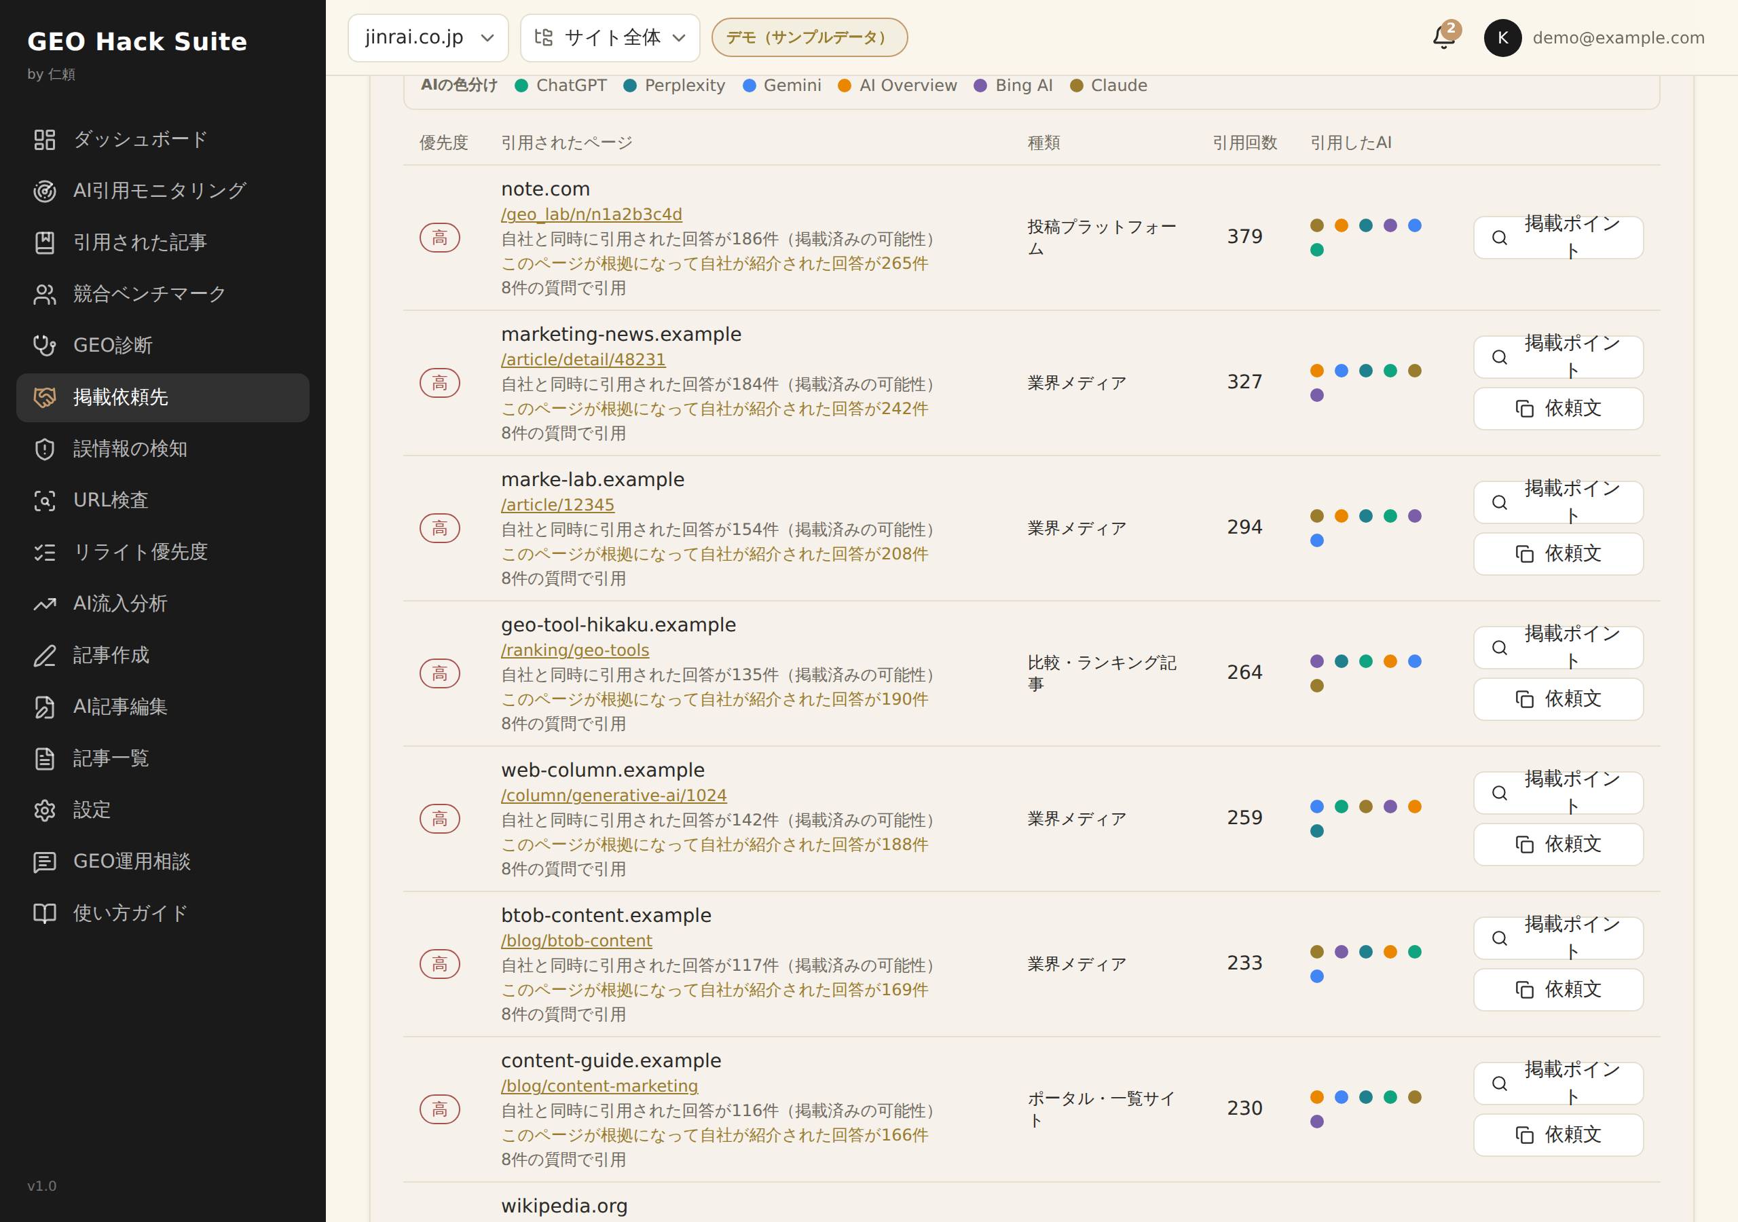This screenshot has width=1738, height=1222.
Task: Select 引用された記事 menu label
Action: (x=140, y=242)
